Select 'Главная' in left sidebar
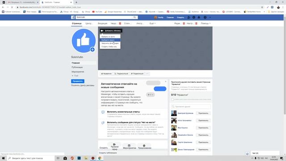The width and height of the screenshot is (286, 161). 84,63
